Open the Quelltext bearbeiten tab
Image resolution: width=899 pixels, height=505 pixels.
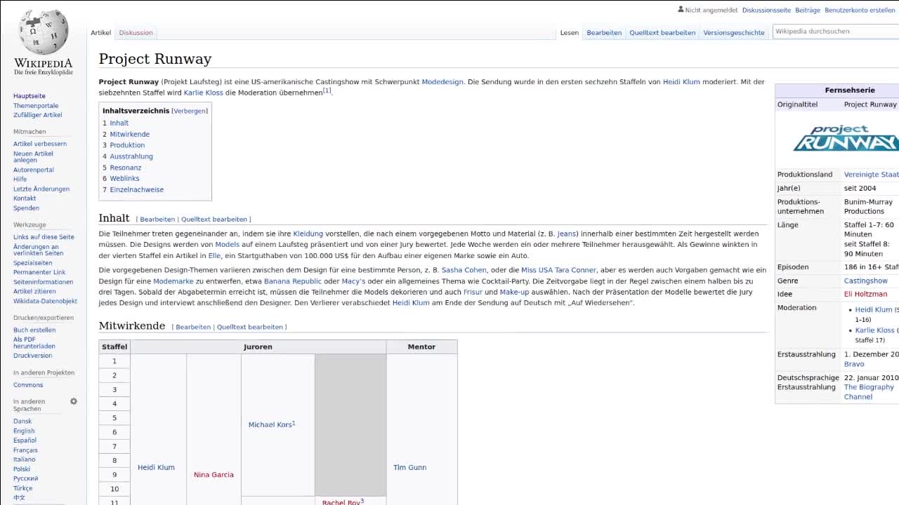click(x=662, y=32)
